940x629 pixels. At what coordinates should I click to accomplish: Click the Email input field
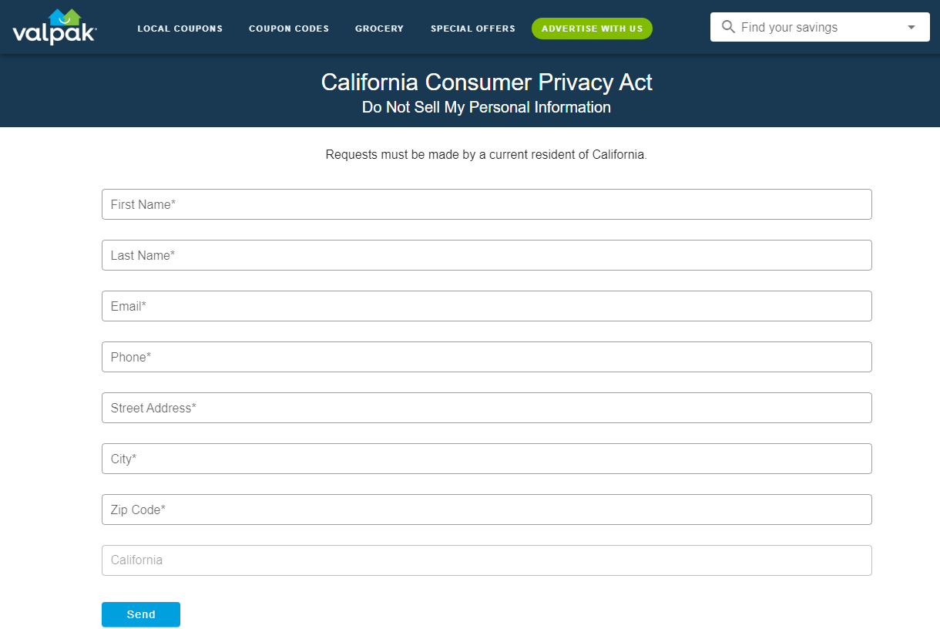(487, 306)
